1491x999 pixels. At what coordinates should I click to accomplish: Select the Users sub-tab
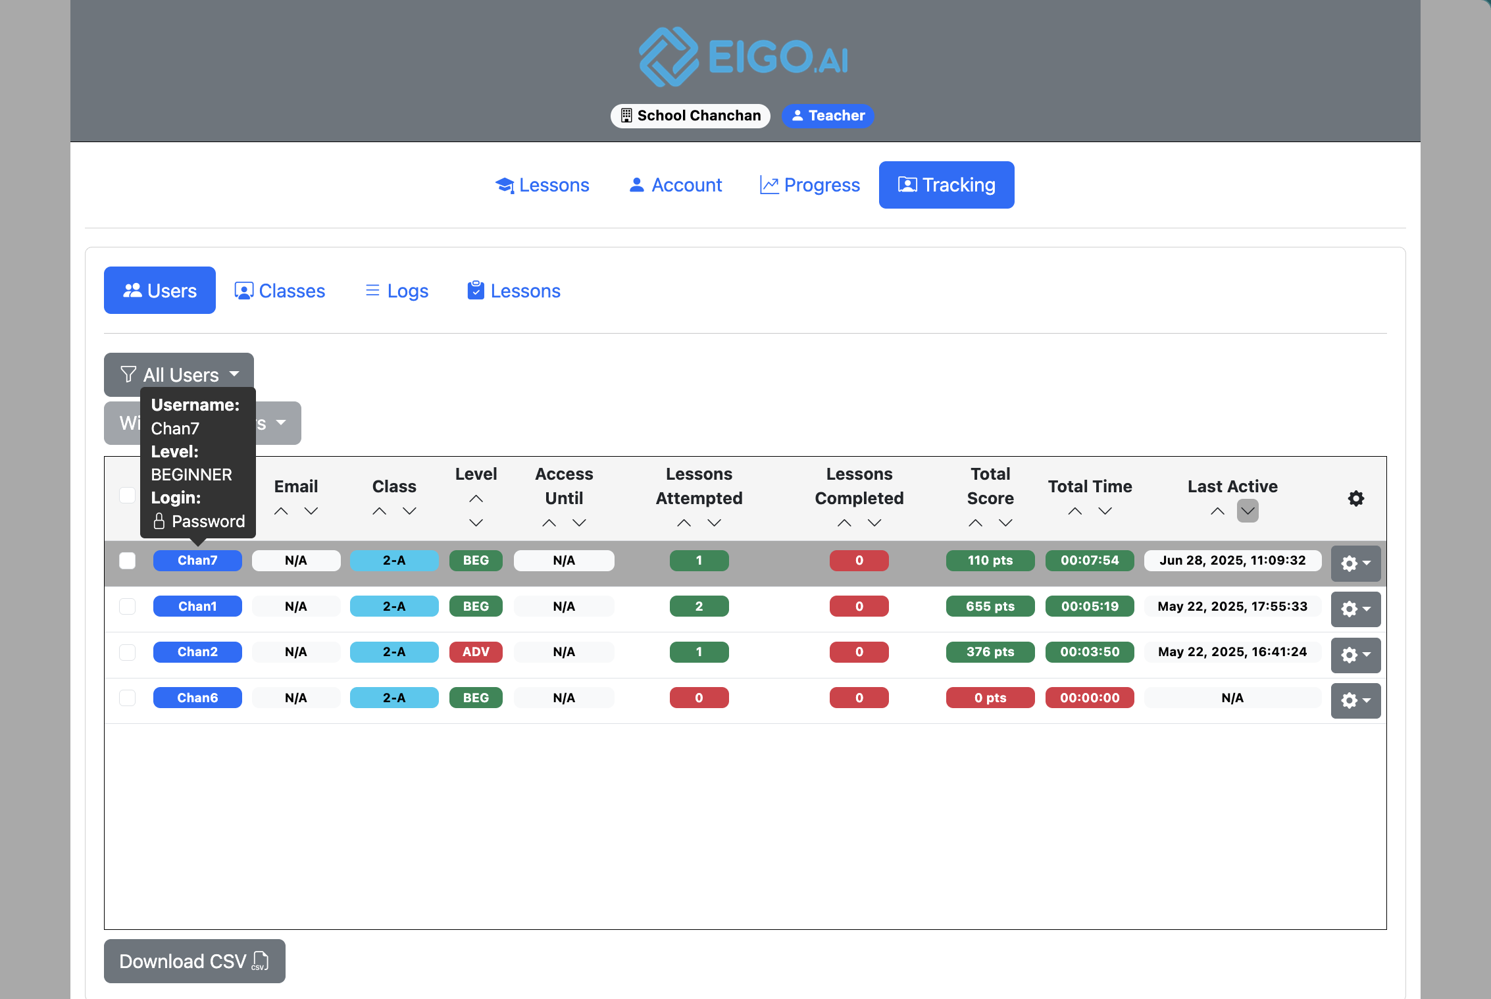click(x=160, y=290)
